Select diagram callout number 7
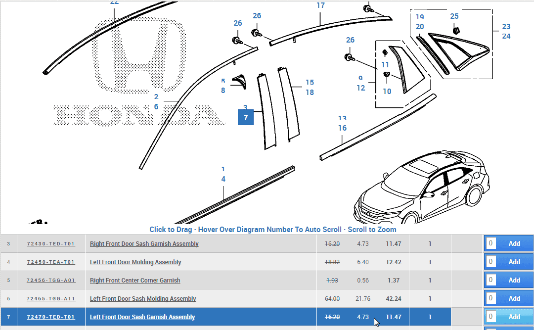 (x=246, y=117)
